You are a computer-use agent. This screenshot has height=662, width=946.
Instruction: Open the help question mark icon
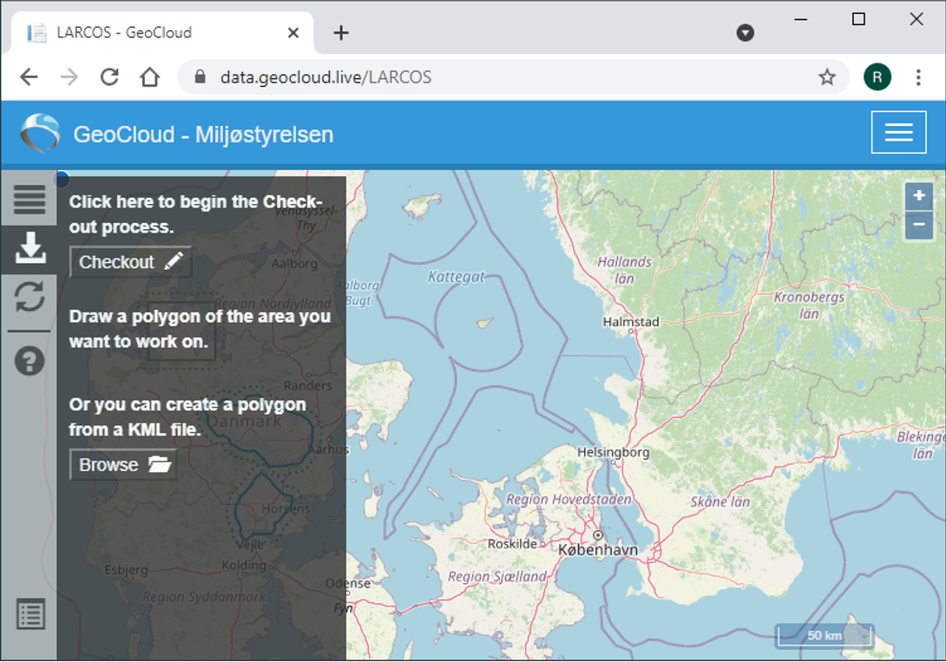29,361
